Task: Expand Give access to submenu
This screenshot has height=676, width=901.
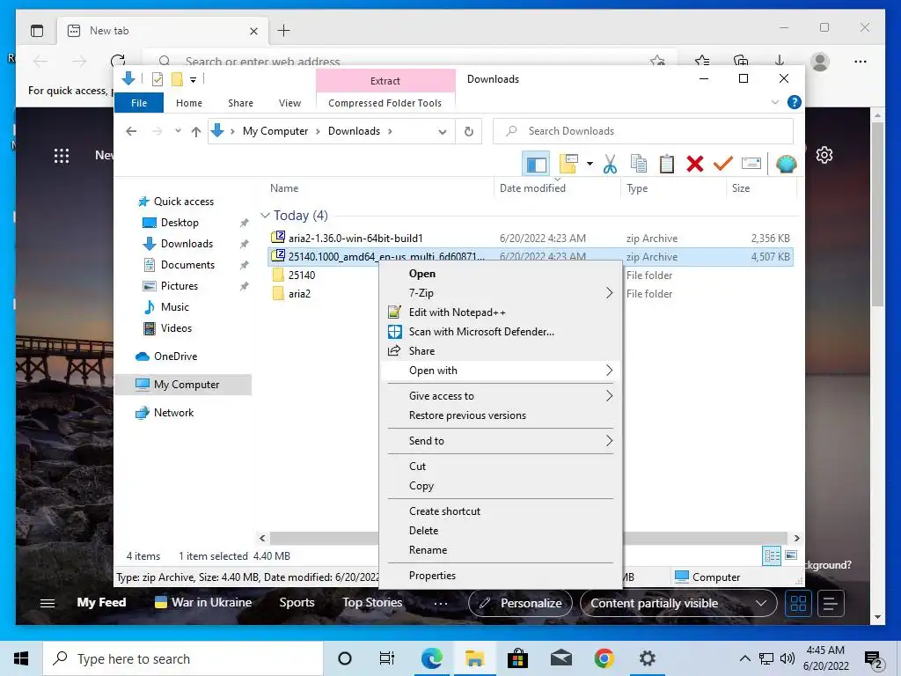Action: (x=501, y=396)
